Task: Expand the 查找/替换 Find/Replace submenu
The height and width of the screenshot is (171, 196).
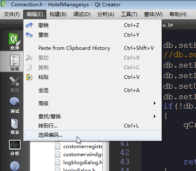Action: click(x=92, y=117)
